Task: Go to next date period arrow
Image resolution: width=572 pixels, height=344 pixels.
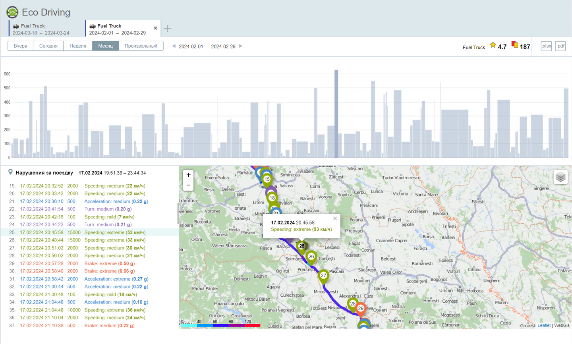Action: 241,46
